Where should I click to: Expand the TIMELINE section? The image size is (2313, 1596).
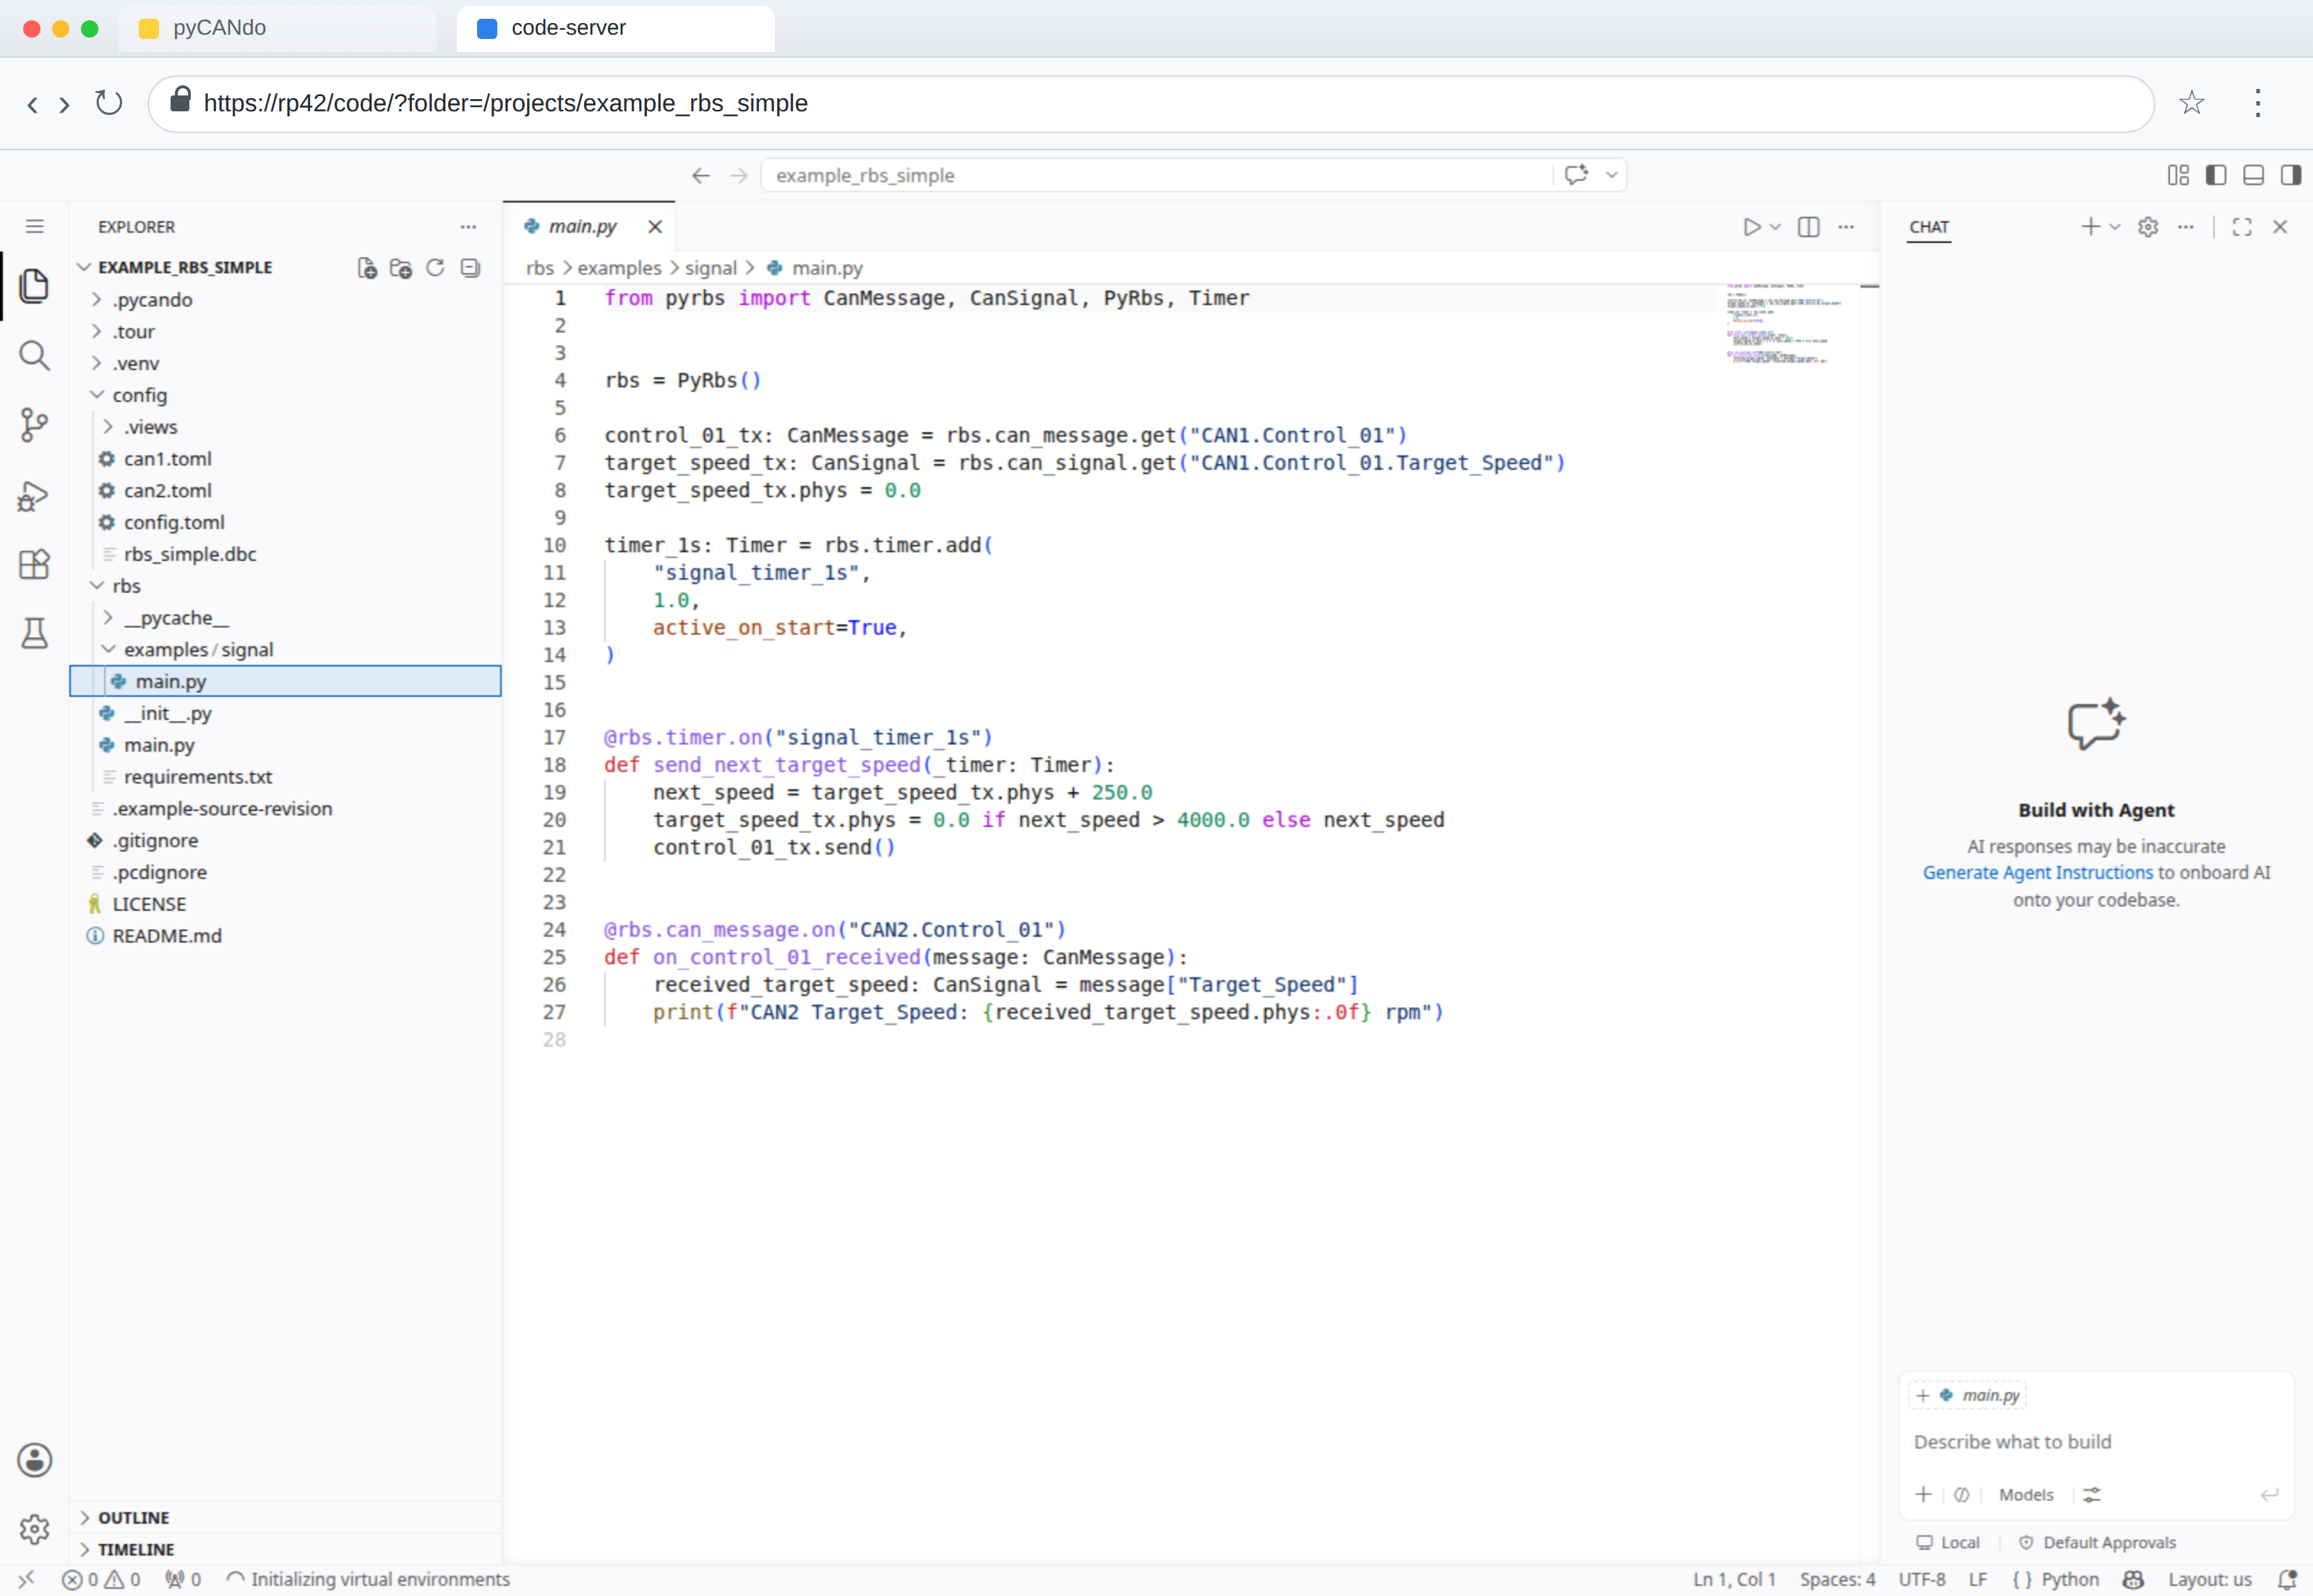[136, 1549]
